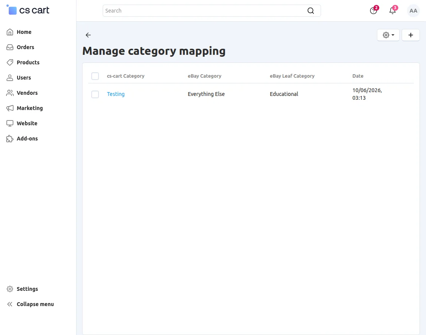The width and height of the screenshot is (426, 335).
Task: Open Products menu item
Action: tap(28, 62)
